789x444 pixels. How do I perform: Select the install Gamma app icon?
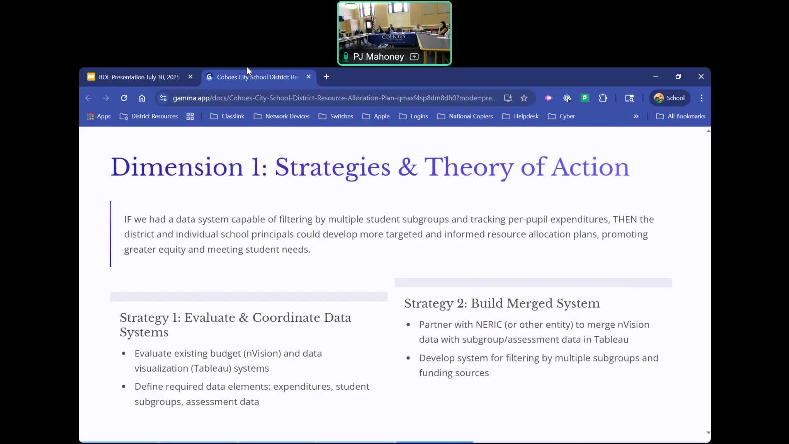pos(508,98)
